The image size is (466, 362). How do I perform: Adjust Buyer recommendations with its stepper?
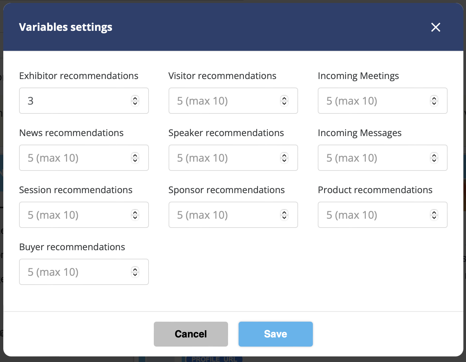pyautogui.click(x=135, y=272)
